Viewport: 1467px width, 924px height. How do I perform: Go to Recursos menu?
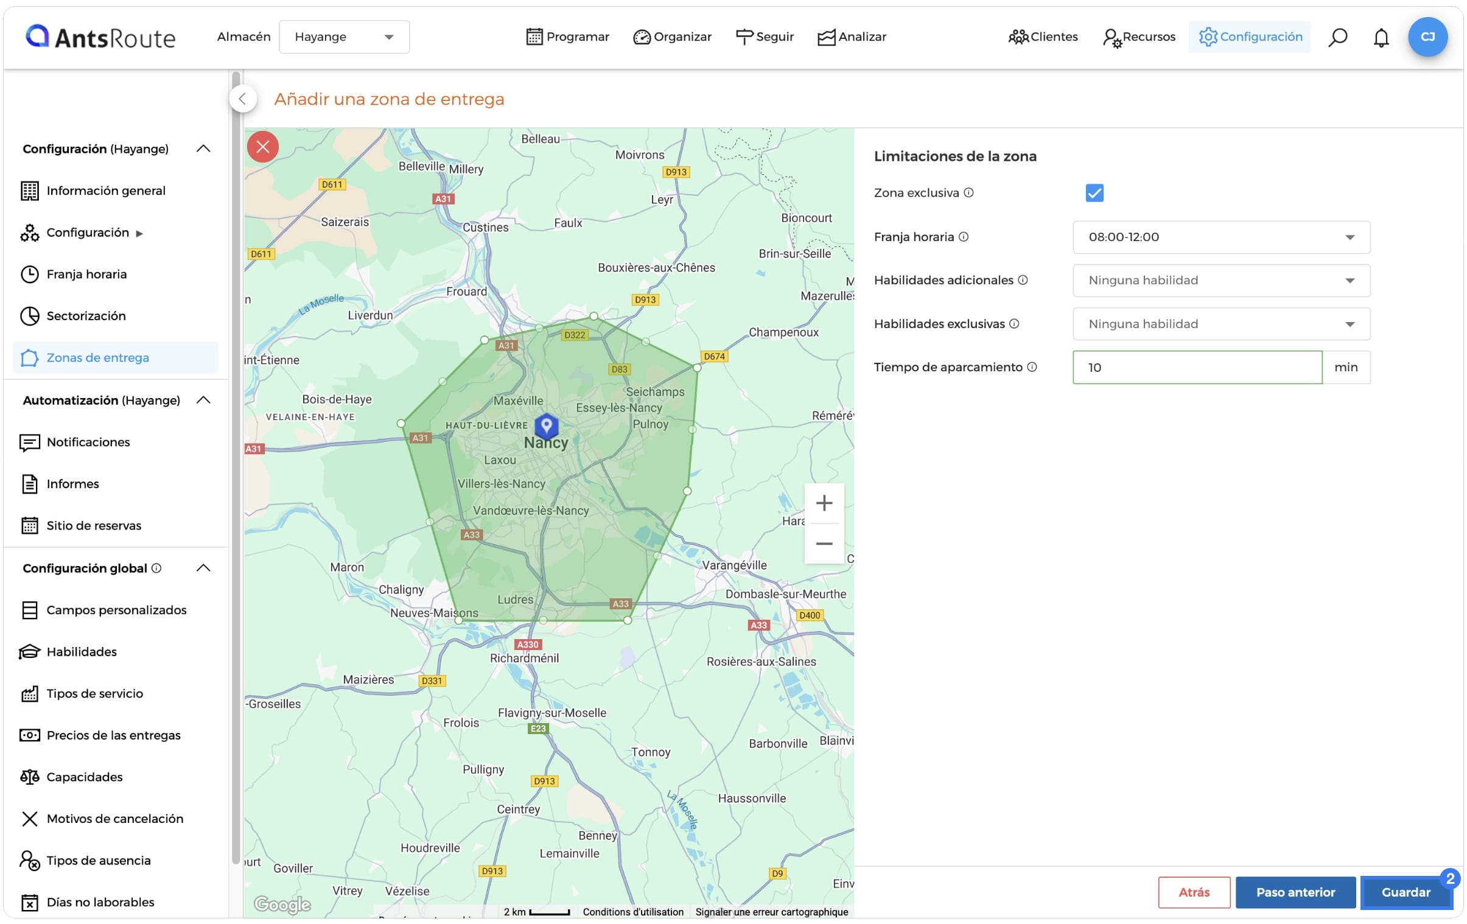[x=1138, y=37]
